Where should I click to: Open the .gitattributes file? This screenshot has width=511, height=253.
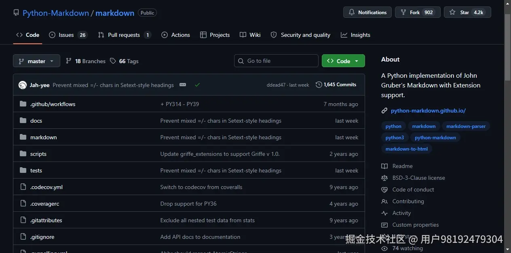tap(46, 220)
